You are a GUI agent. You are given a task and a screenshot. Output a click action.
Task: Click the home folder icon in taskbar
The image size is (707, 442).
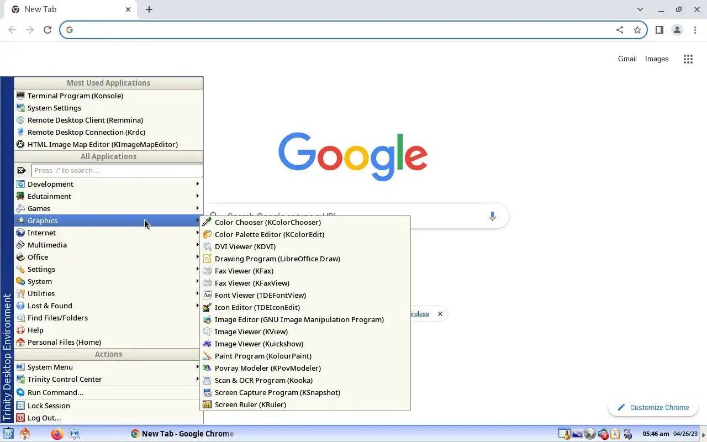[x=24, y=434]
